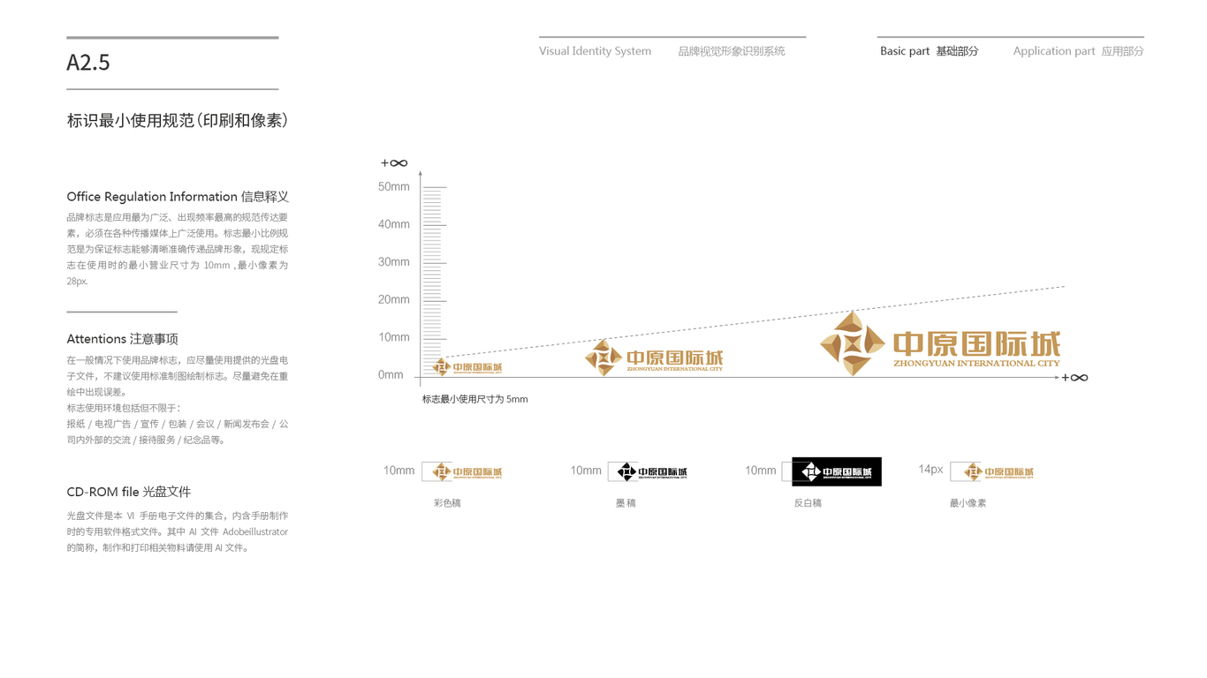
Task: Click the '反白稿' caption
Action: pos(808,503)
